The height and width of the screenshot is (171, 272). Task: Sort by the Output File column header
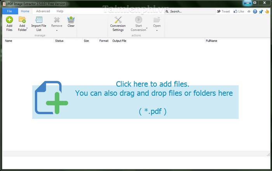[x=158, y=41]
